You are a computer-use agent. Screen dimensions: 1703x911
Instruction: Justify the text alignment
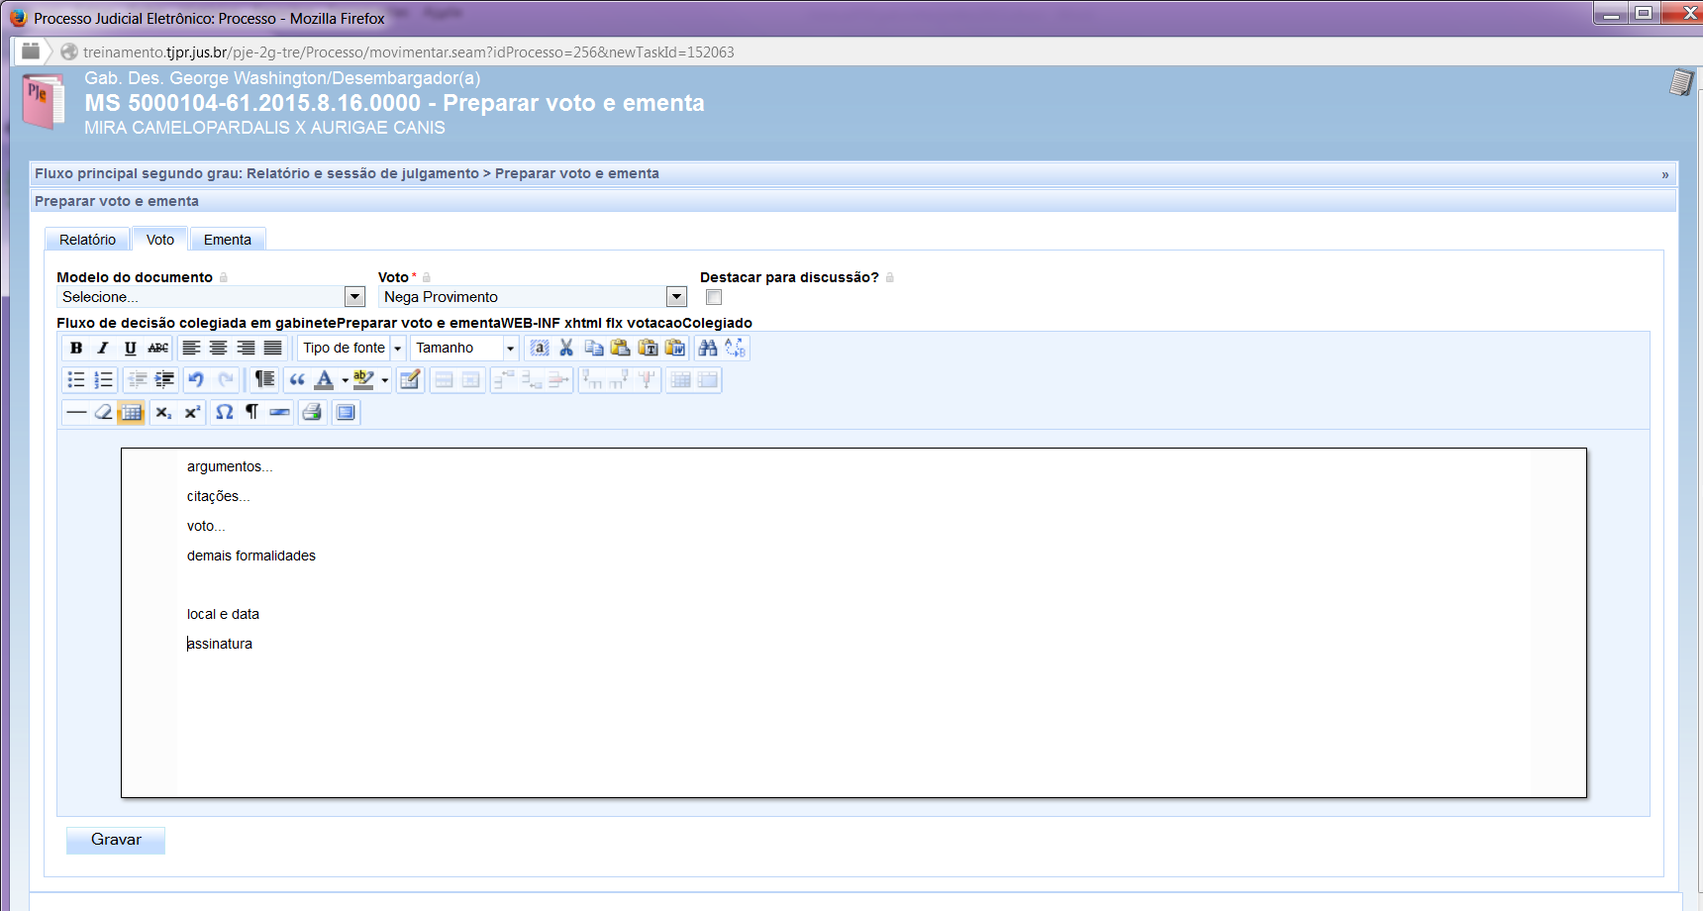272,348
